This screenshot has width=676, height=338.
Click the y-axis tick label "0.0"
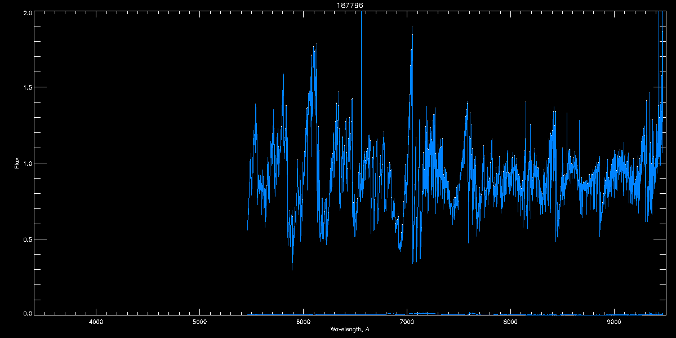(26, 312)
